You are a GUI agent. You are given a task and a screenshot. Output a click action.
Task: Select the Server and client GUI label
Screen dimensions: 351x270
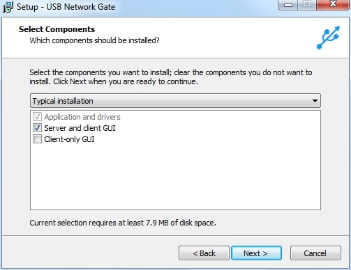point(80,128)
